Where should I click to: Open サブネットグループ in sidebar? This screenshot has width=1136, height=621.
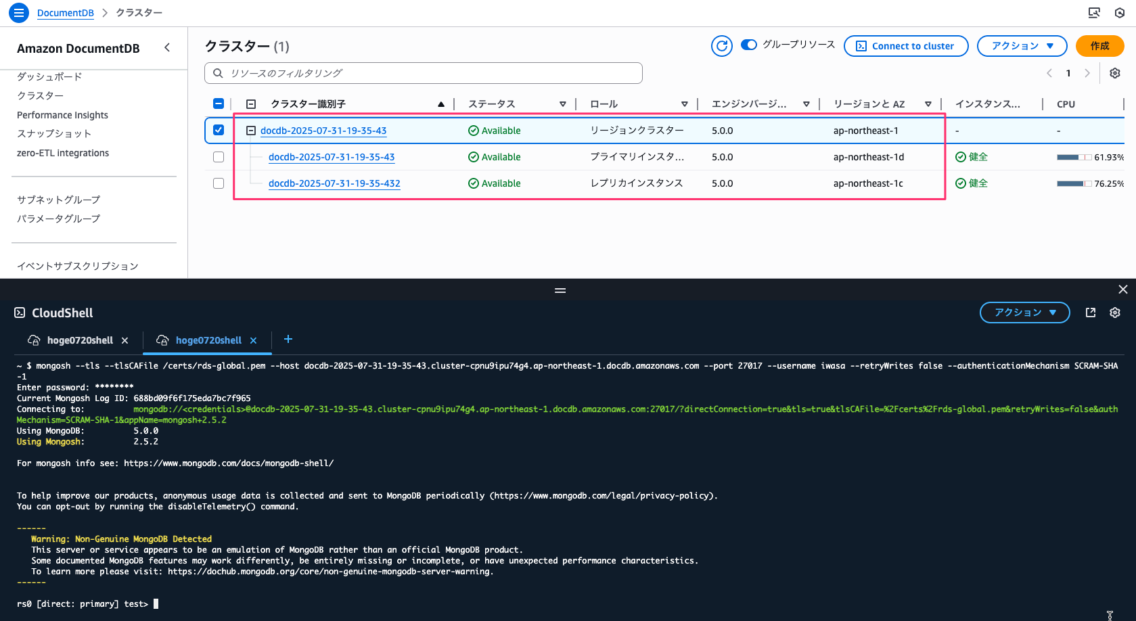pyautogui.click(x=58, y=200)
